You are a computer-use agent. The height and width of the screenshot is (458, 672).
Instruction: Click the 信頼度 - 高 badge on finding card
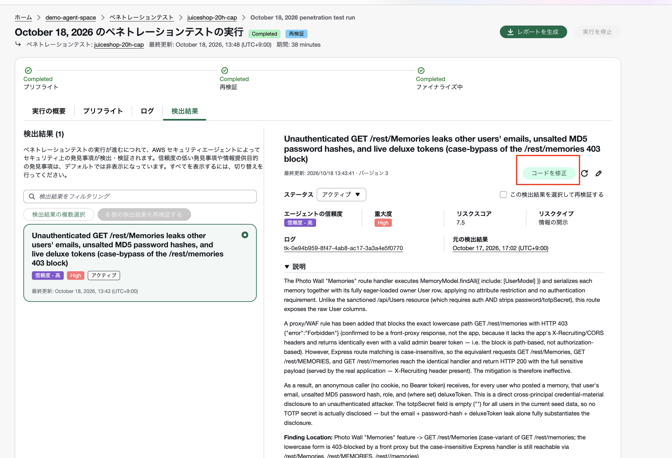click(x=48, y=275)
